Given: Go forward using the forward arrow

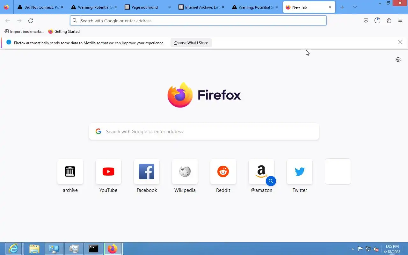Looking at the screenshot, I should click(x=19, y=21).
